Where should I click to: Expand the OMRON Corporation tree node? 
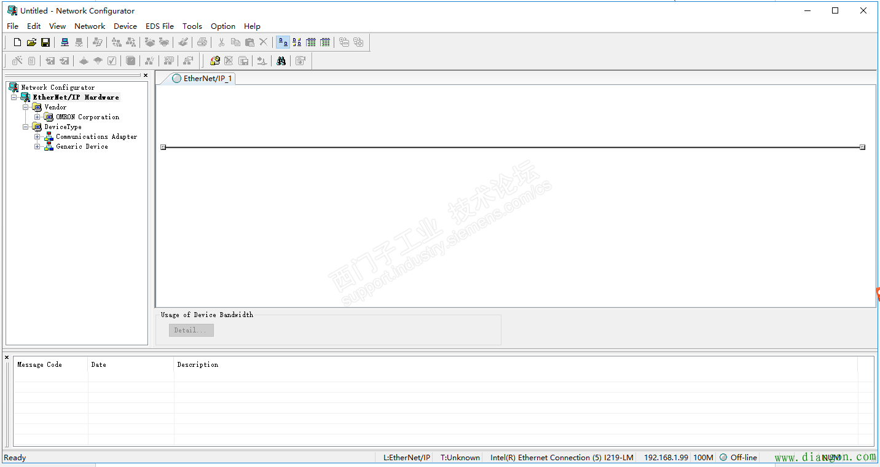37,117
